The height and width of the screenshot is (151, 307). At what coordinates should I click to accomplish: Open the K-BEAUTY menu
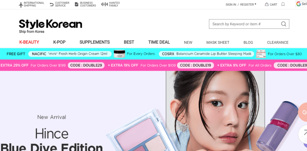tap(29, 42)
